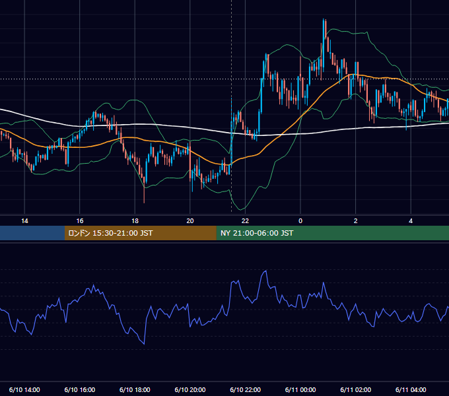Click the 0 hour axis label

[300, 221]
